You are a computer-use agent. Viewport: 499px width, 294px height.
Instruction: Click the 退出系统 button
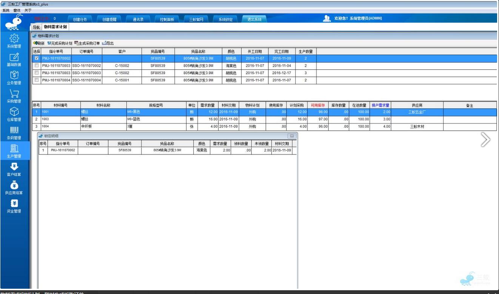click(254, 20)
